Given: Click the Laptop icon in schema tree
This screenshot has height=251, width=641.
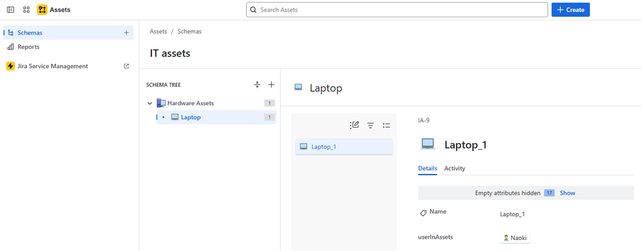Looking at the screenshot, I should [175, 117].
